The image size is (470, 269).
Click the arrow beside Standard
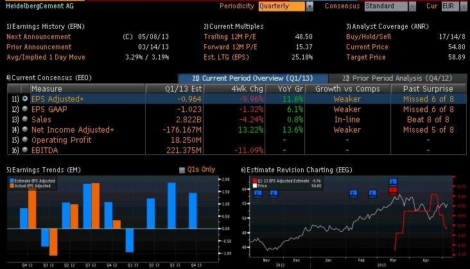[x=412, y=6]
